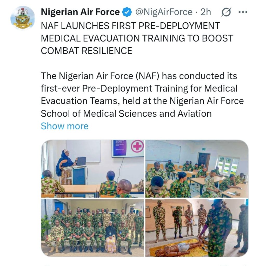Click the Nigerian Air Force account name

pyautogui.click(x=80, y=12)
